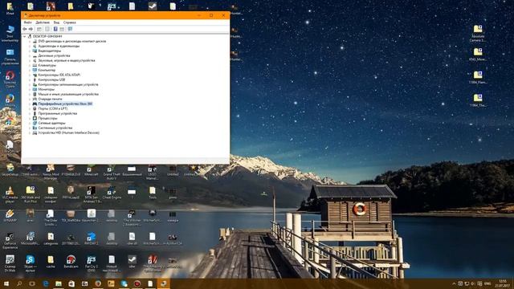
Task: Select Контроллеры запоминающих устройств row
Action: [65, 84]
